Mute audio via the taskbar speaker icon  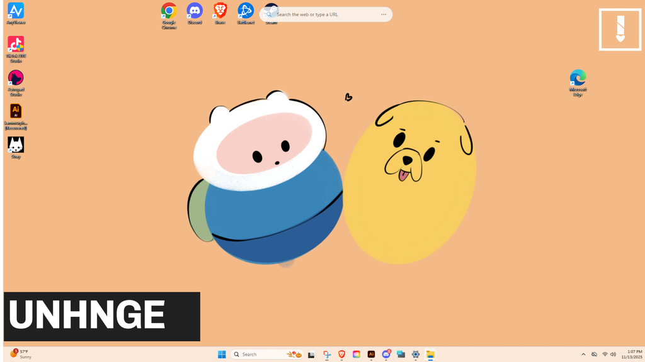pyautogui.click(x=612, y=354)
